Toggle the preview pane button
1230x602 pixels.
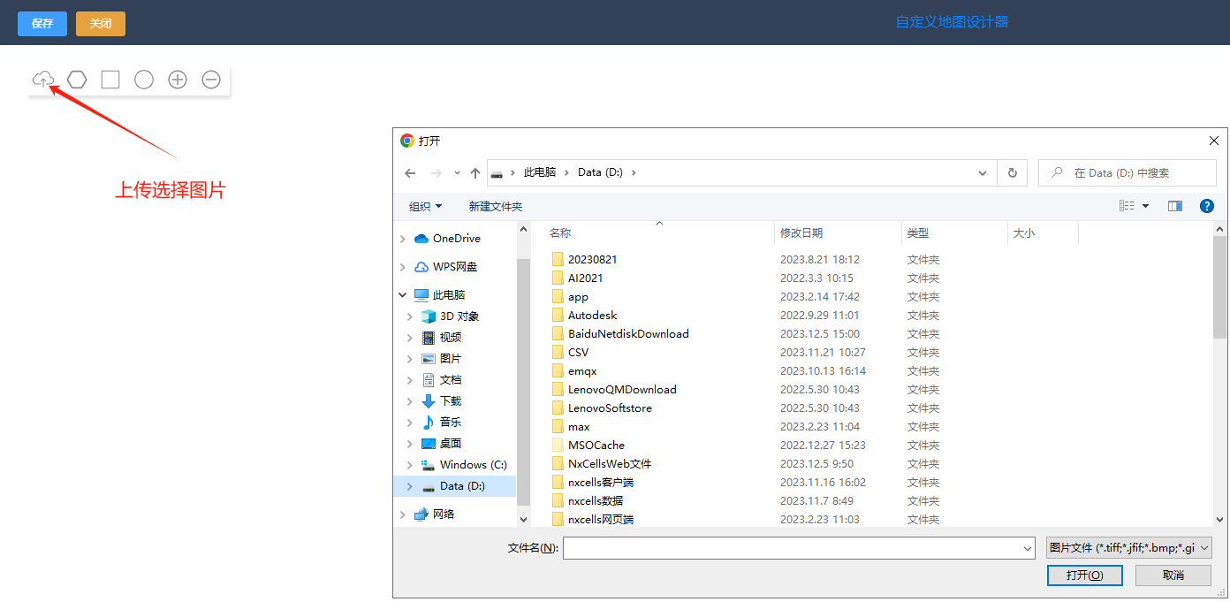(x=1174, y=206)
